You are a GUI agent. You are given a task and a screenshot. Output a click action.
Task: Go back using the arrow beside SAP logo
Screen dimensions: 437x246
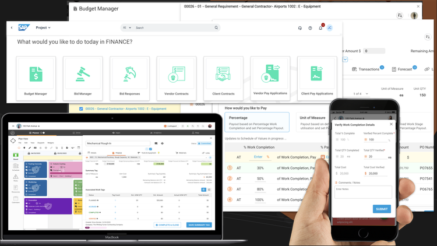12,27
